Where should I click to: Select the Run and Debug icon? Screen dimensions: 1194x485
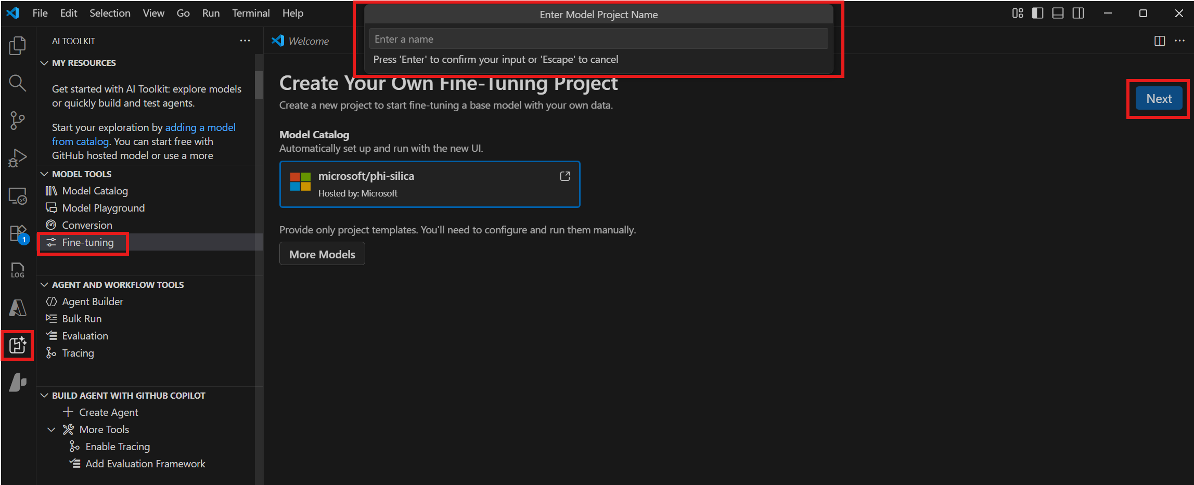17,158
